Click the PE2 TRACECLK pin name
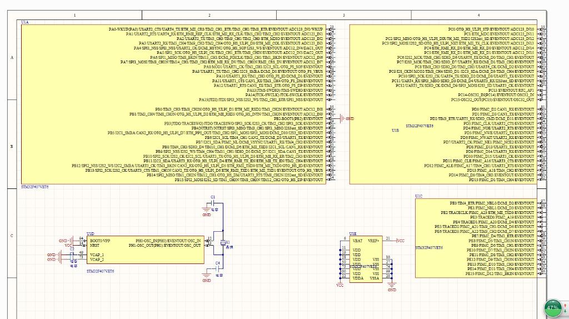Image resolution: width=569 pixels, height=319 pixels. tap(487, 213)
